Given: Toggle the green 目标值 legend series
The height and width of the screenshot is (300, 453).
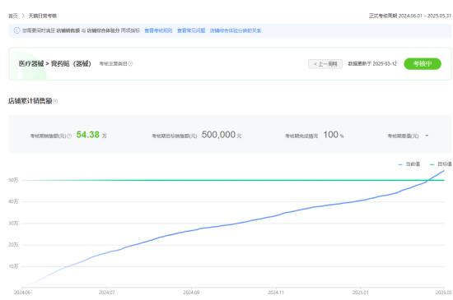Looking at the screenshot, I should (x=441, y=164).
